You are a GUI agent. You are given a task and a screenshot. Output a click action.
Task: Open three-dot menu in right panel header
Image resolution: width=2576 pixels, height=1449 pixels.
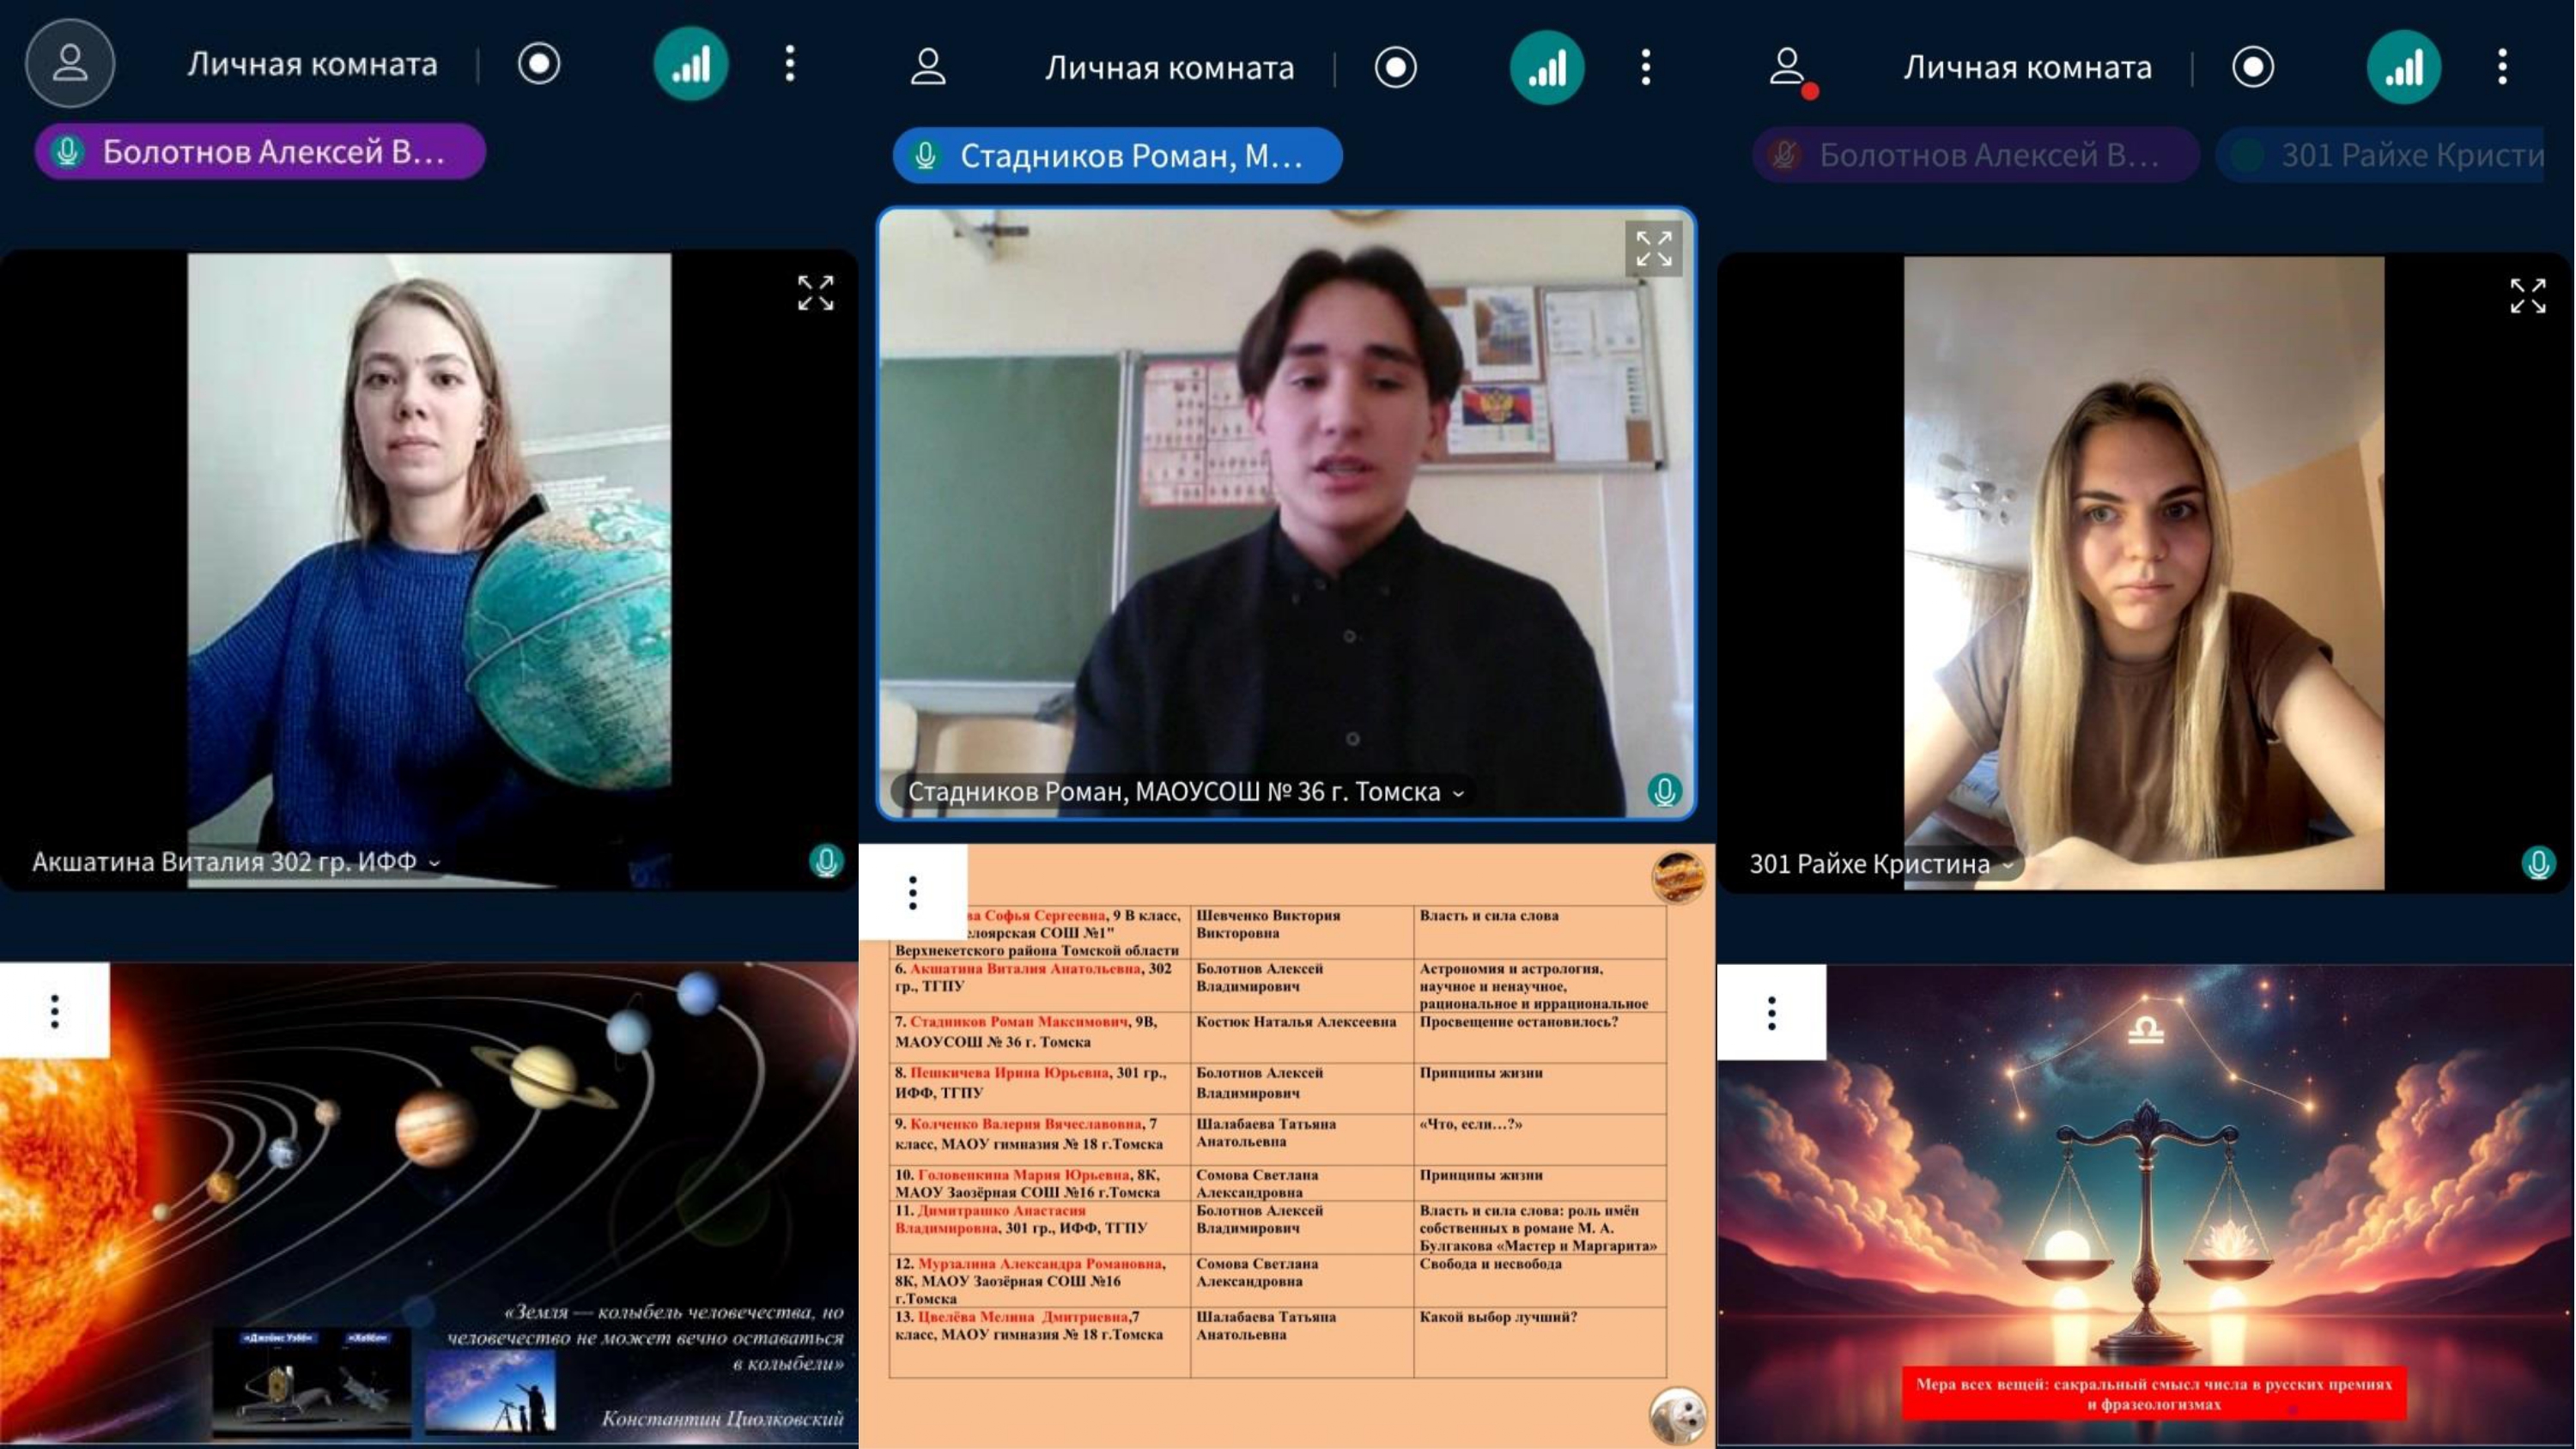pyautogui.click(x=2503, y=67)
